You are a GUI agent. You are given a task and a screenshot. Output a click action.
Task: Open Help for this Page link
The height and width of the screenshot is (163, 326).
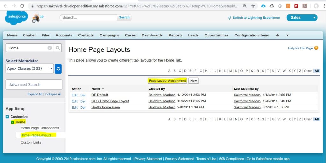click(300, 48)
